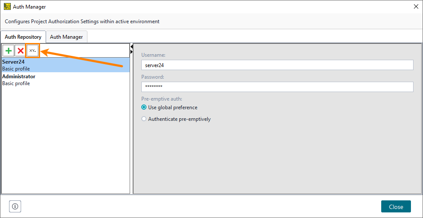This screenshot has width=423, height=218.
Task: Open the info icon at bottom left
Action: click(15, 206)
